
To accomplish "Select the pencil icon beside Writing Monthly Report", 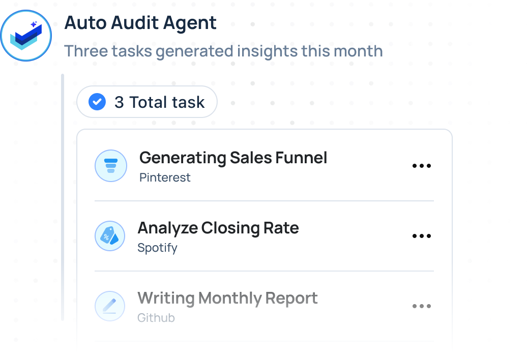I will (x=110, y=306).
